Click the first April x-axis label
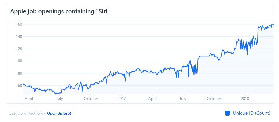Image resolution: width=279 pixels, height=122 pixels. [x=29, y=99]
